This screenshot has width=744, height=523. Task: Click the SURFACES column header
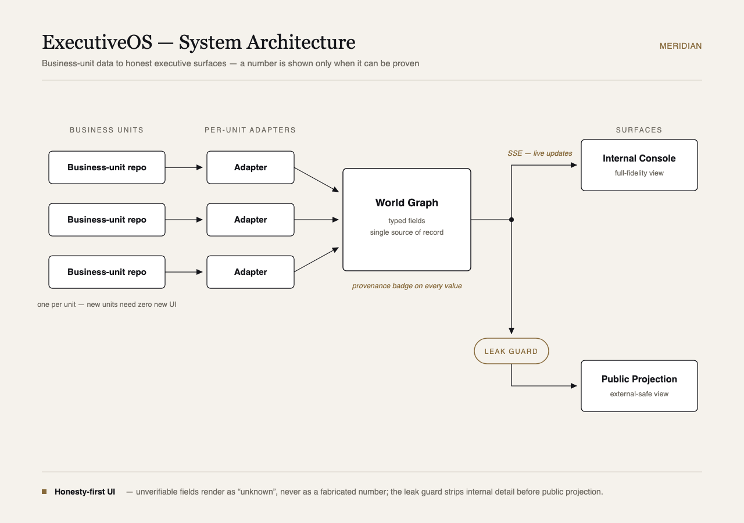pos(639,130)
